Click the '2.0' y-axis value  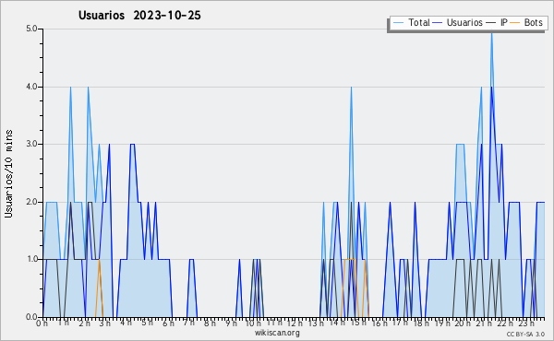[31, 202]
